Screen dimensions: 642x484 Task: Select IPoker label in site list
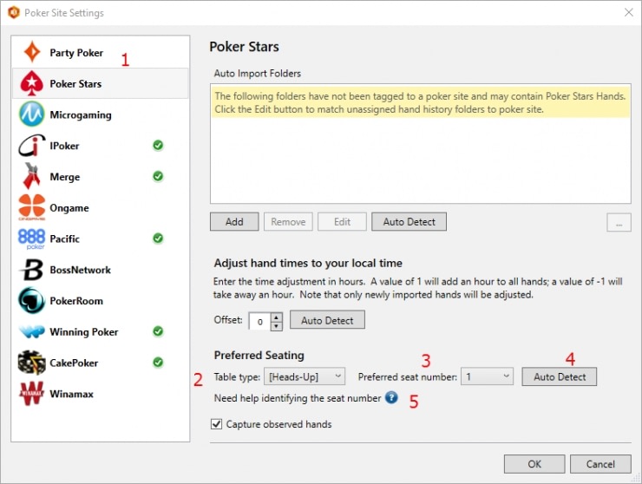click(64, 146)
